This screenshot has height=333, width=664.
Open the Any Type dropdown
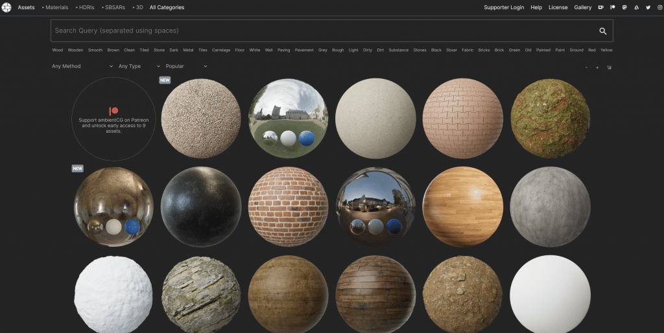click(139, 66)
